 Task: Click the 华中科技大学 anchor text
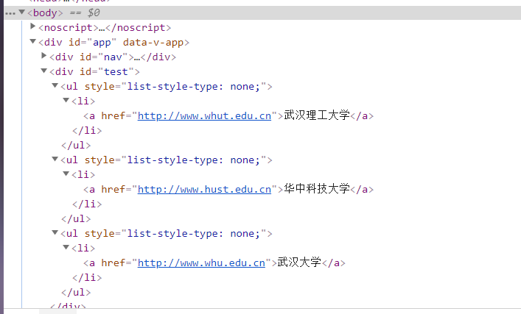pyautogui.click(x=317, y=189)
